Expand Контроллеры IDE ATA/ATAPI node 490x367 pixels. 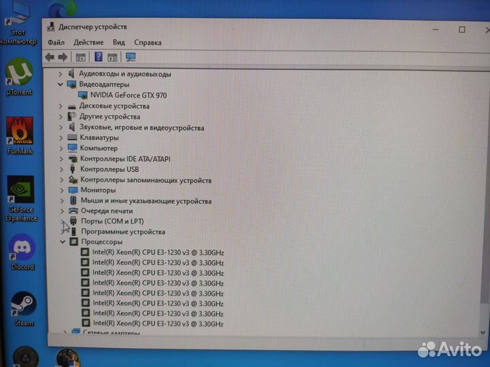[x=61, y=159]
